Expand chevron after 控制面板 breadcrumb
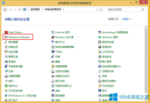 click(x=42, y=9)
